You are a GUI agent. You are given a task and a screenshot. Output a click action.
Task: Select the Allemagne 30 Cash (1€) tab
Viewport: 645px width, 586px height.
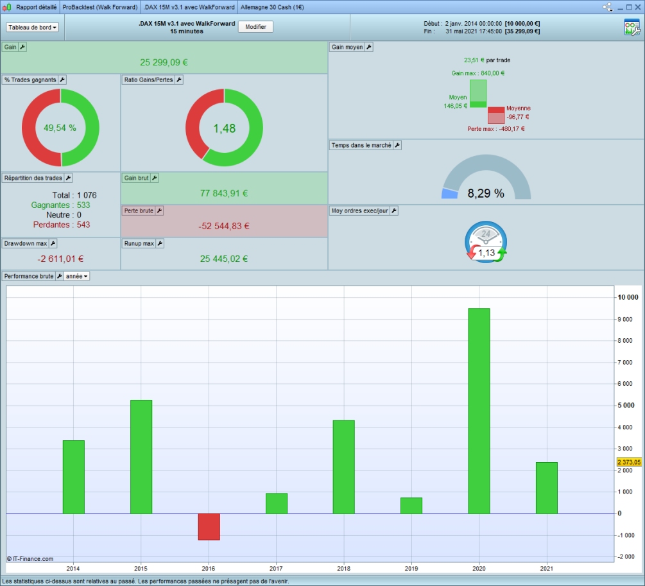click(x=272, y=7)
